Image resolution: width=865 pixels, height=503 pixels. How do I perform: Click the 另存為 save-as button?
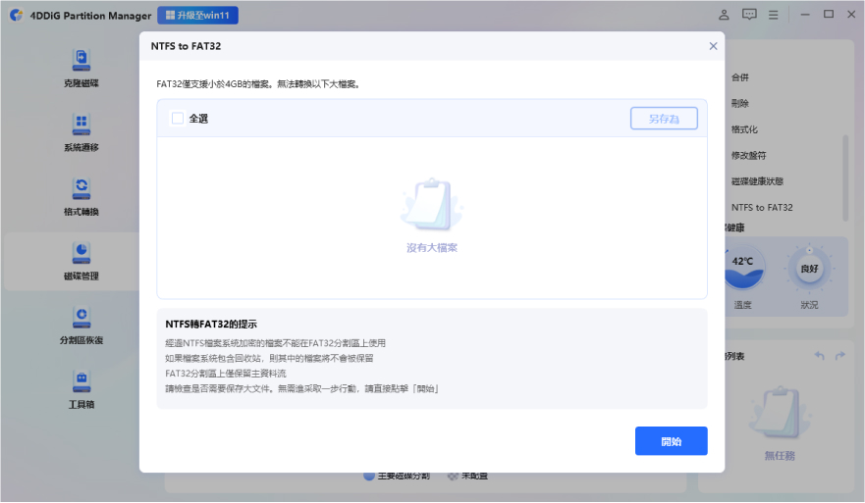coord(664,119)
